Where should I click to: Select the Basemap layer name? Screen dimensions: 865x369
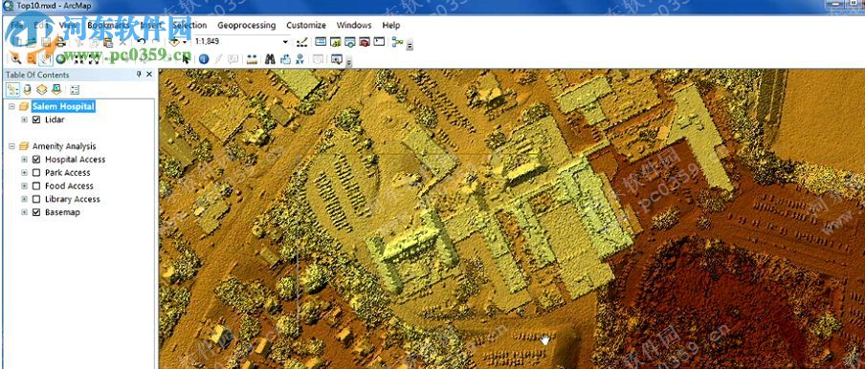(x=62, y=212)
